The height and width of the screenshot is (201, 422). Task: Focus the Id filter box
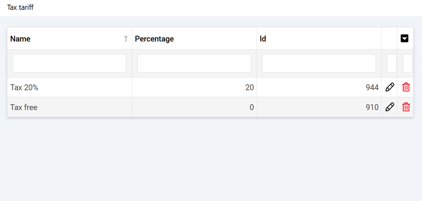click(319, 63)
